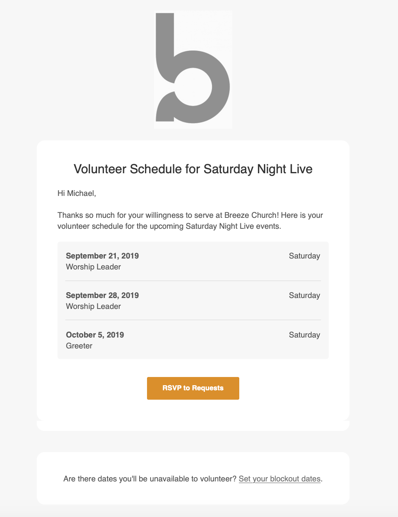This screenshot has height=517, width=398.
Task: Click the 'Thanks so much for your willingness' paragraph
Action: click(x=190, y=221)
